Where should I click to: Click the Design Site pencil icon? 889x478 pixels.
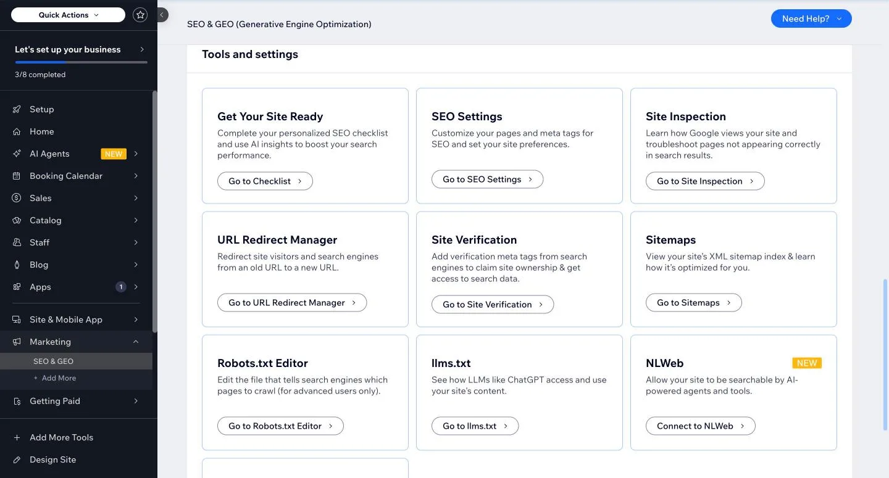(17, 459)
